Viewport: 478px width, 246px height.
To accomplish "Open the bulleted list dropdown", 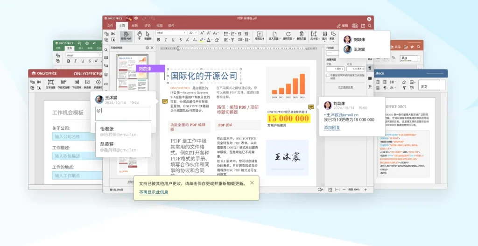I will pos(226,34).
